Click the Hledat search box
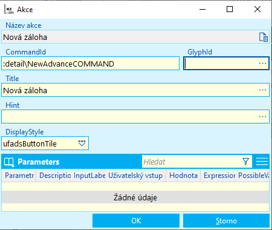 (192, 162)
